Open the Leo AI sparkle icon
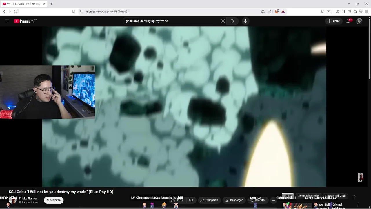Viewport: 371px width, 209px height. tap(355, 12)
